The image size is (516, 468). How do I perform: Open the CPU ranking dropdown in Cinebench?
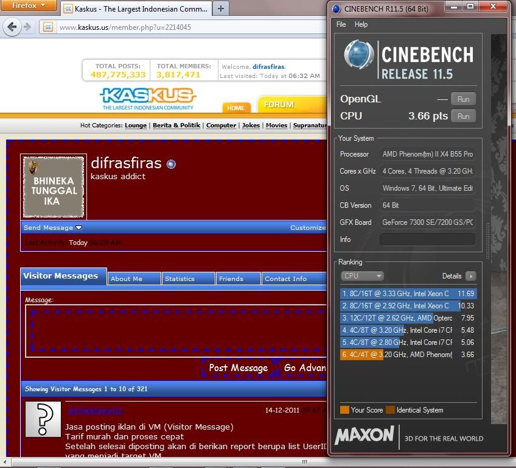[362, 276]
